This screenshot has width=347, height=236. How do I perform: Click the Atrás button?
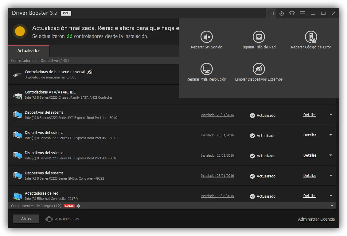[x=26, y=219]
